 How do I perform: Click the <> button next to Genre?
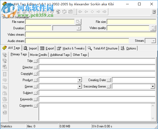35,86
